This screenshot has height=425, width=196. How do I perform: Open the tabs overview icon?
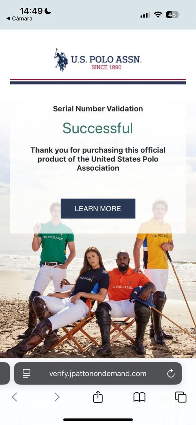tap(181, 397)
